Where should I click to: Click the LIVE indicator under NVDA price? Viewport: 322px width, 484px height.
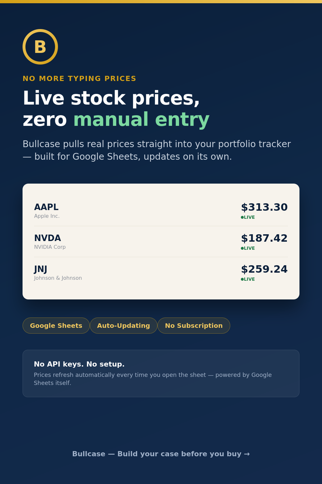248,248
